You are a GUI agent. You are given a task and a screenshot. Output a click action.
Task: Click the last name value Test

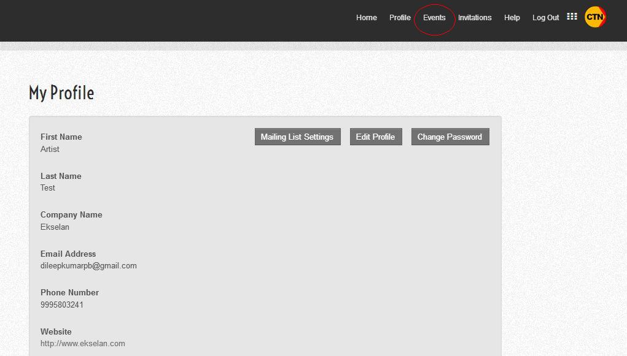pyautogui.click(x=48, y=187)
